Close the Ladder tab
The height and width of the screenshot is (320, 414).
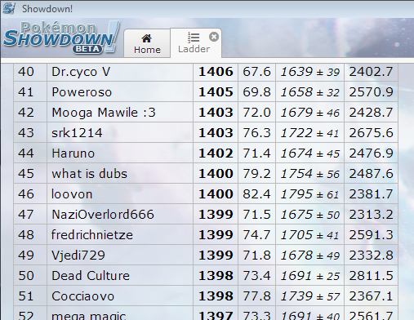click(214, 37)
